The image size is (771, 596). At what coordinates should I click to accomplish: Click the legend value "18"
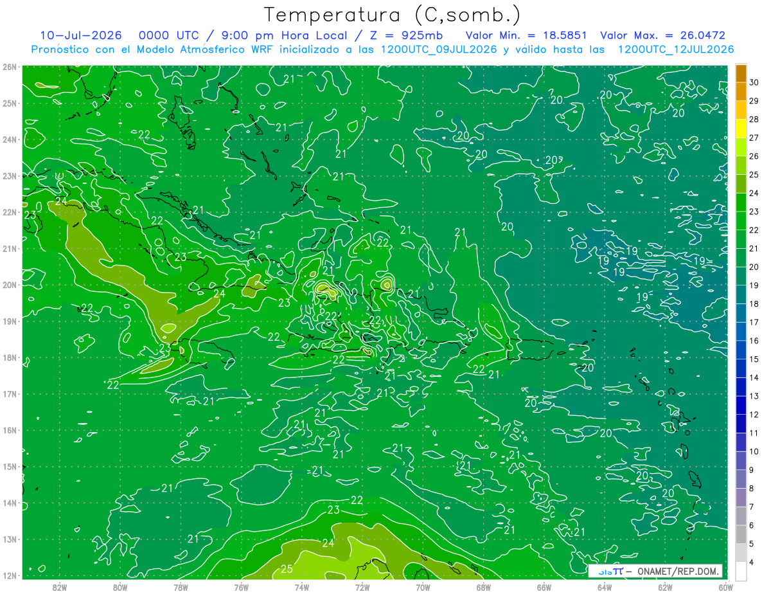click(754, 304)
